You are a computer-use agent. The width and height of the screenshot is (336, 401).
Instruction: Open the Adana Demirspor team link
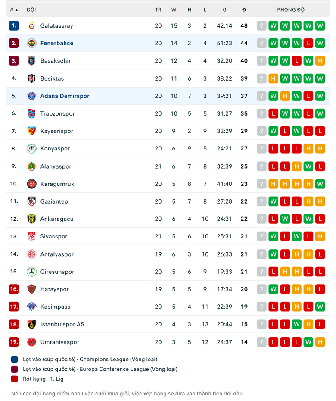(x=65, y=96)
